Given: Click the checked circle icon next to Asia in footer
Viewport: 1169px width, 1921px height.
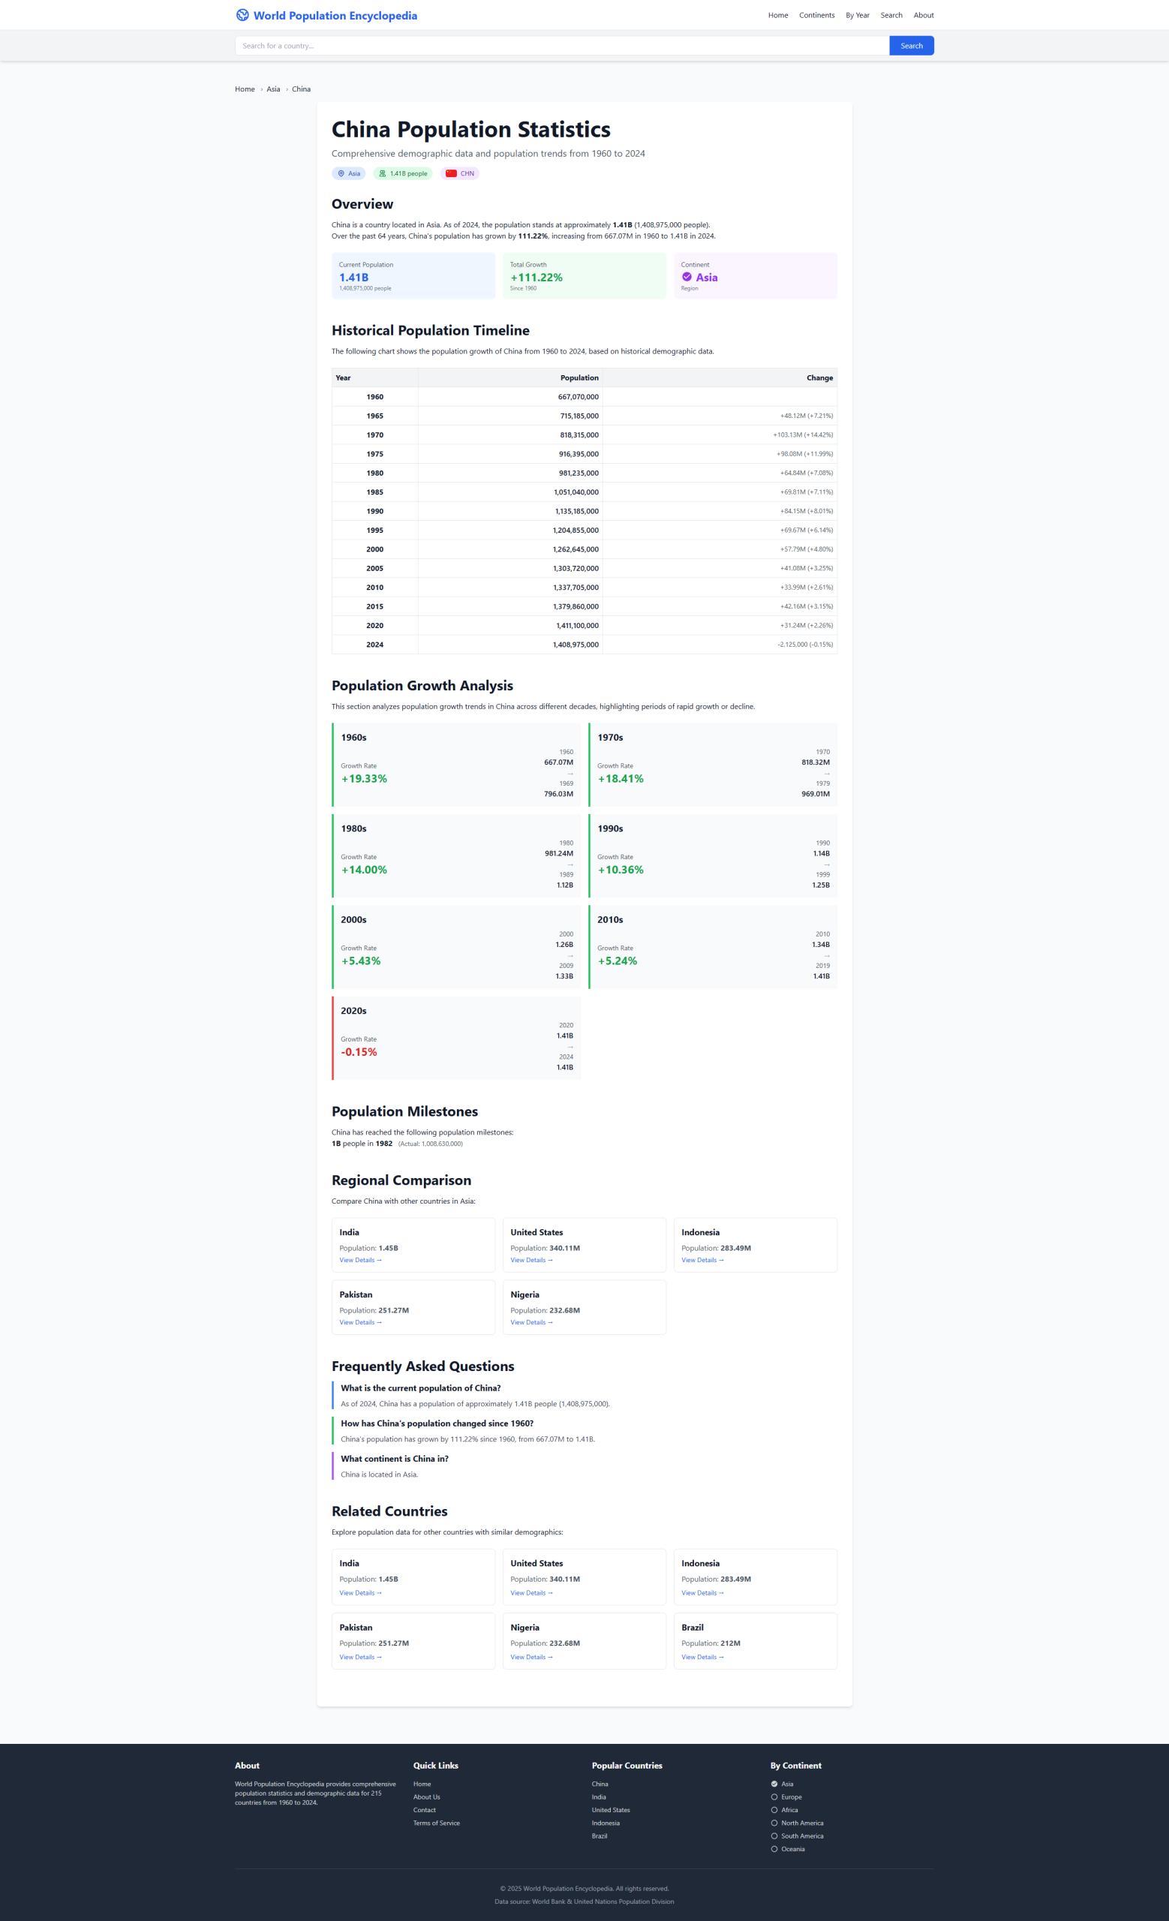Looking at the screenshot, I should 774,1784.
